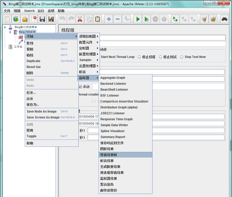Select the Stop Test Now radio button
This screenshot has width=232, height=197.
coord(182,57)
